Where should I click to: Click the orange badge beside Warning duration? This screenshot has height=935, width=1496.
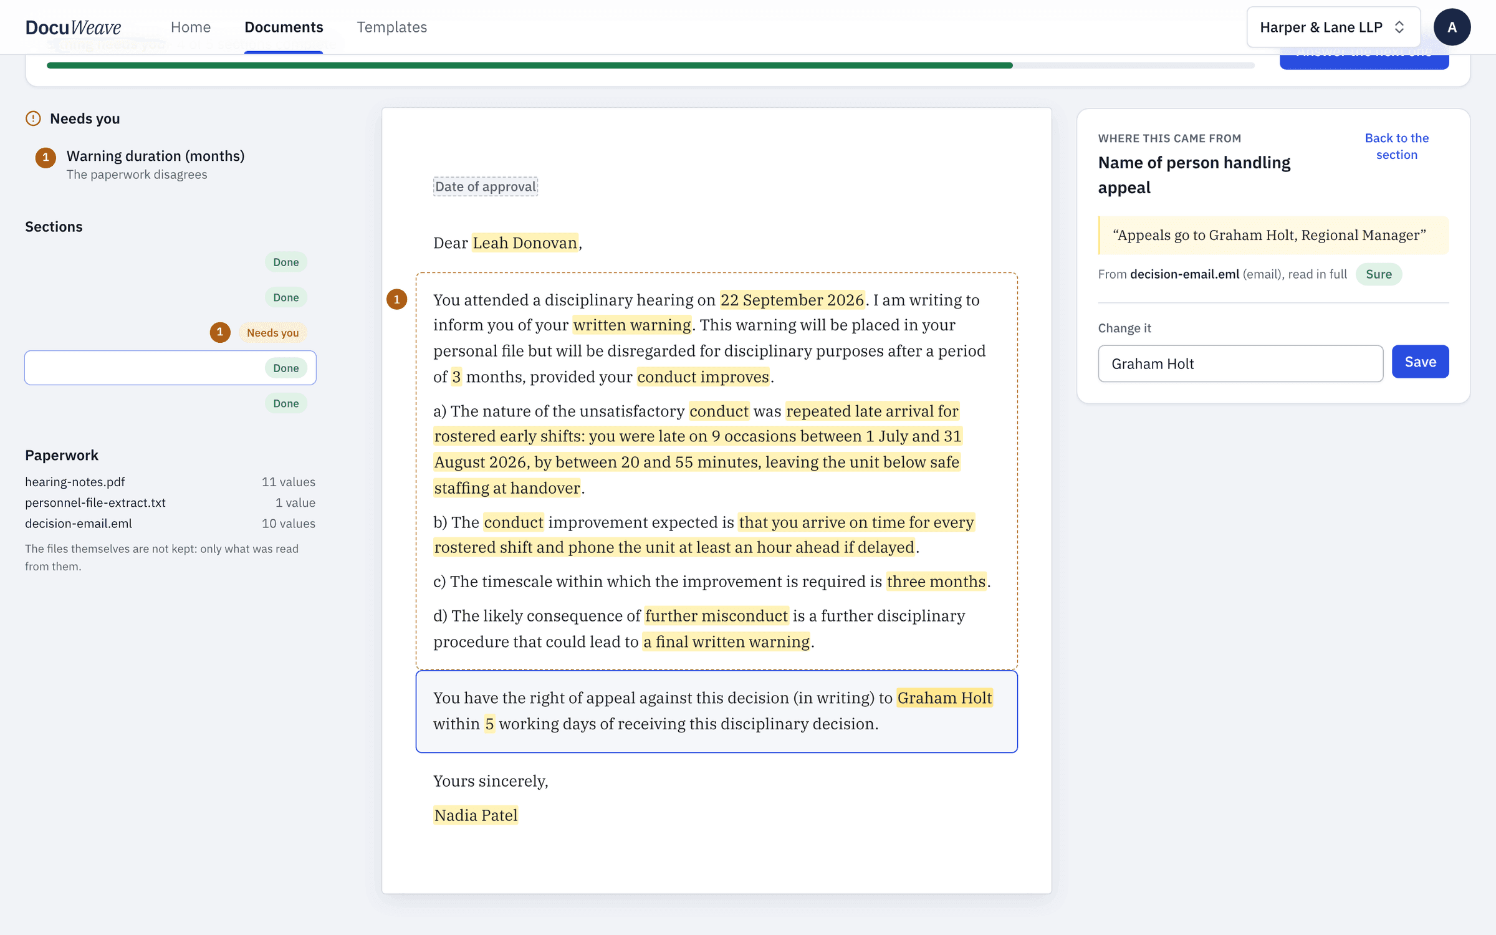click(x=46, y=158)
